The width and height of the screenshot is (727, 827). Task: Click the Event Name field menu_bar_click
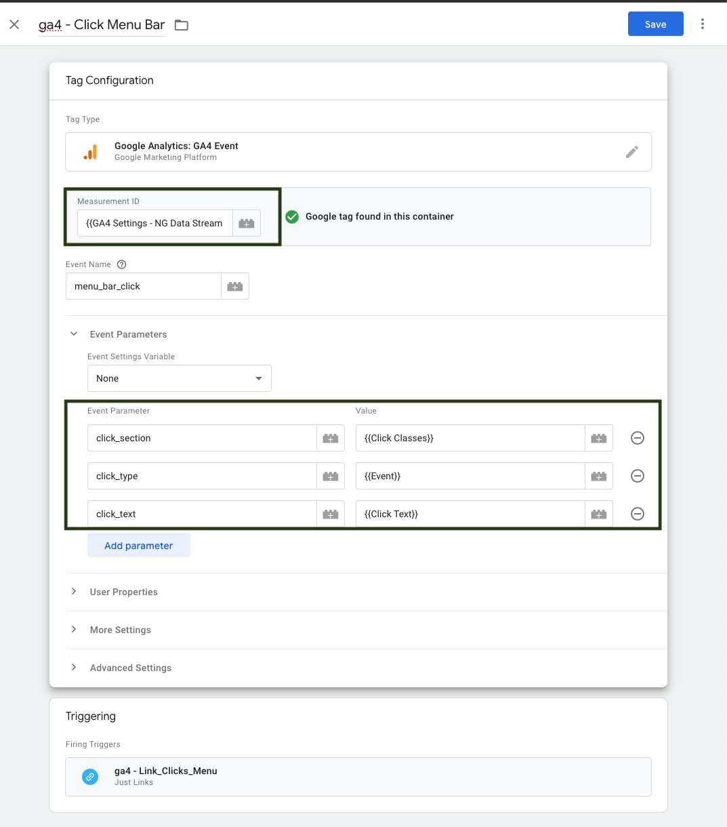click(x=144, y=286)
